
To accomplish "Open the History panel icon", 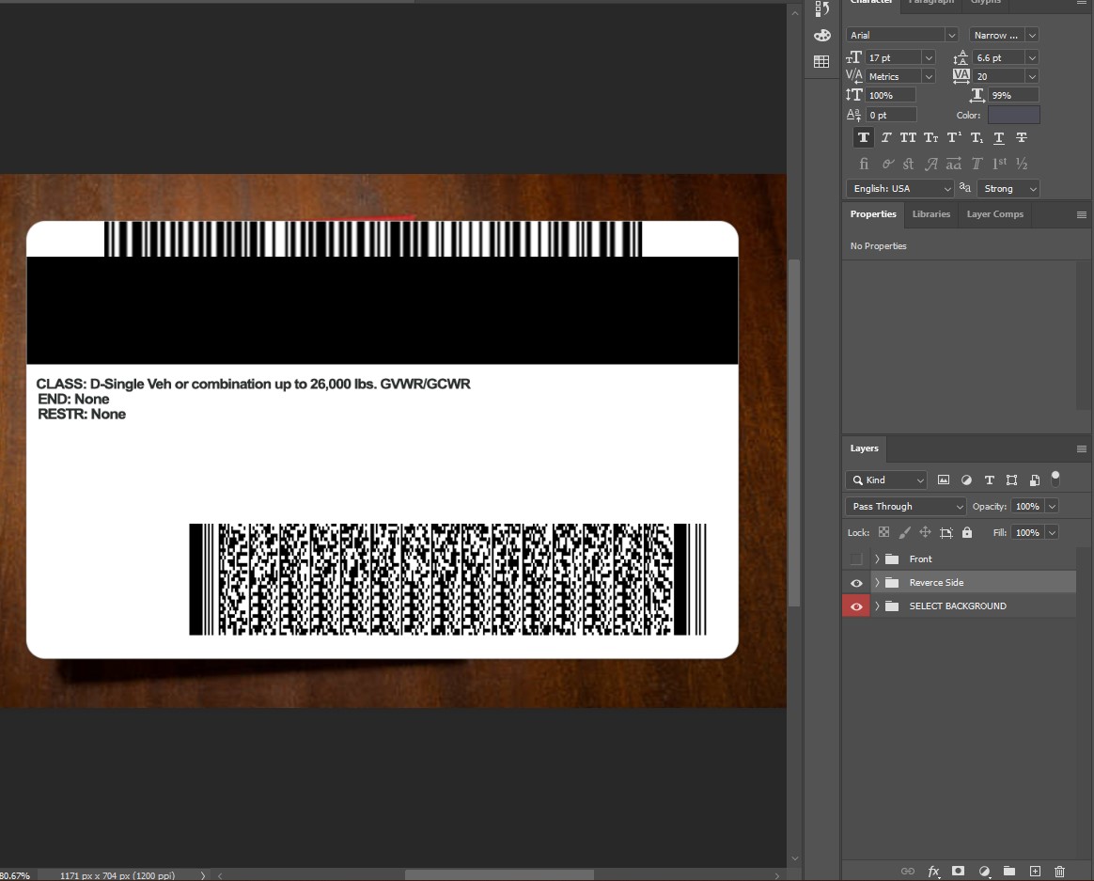I will 821,8.
